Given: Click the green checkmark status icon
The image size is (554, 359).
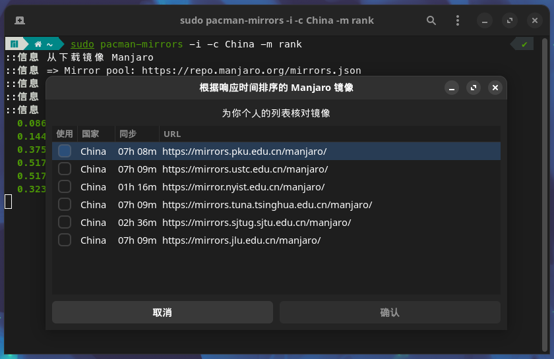Looking at the screenshot, I should [x=524, y=44].
